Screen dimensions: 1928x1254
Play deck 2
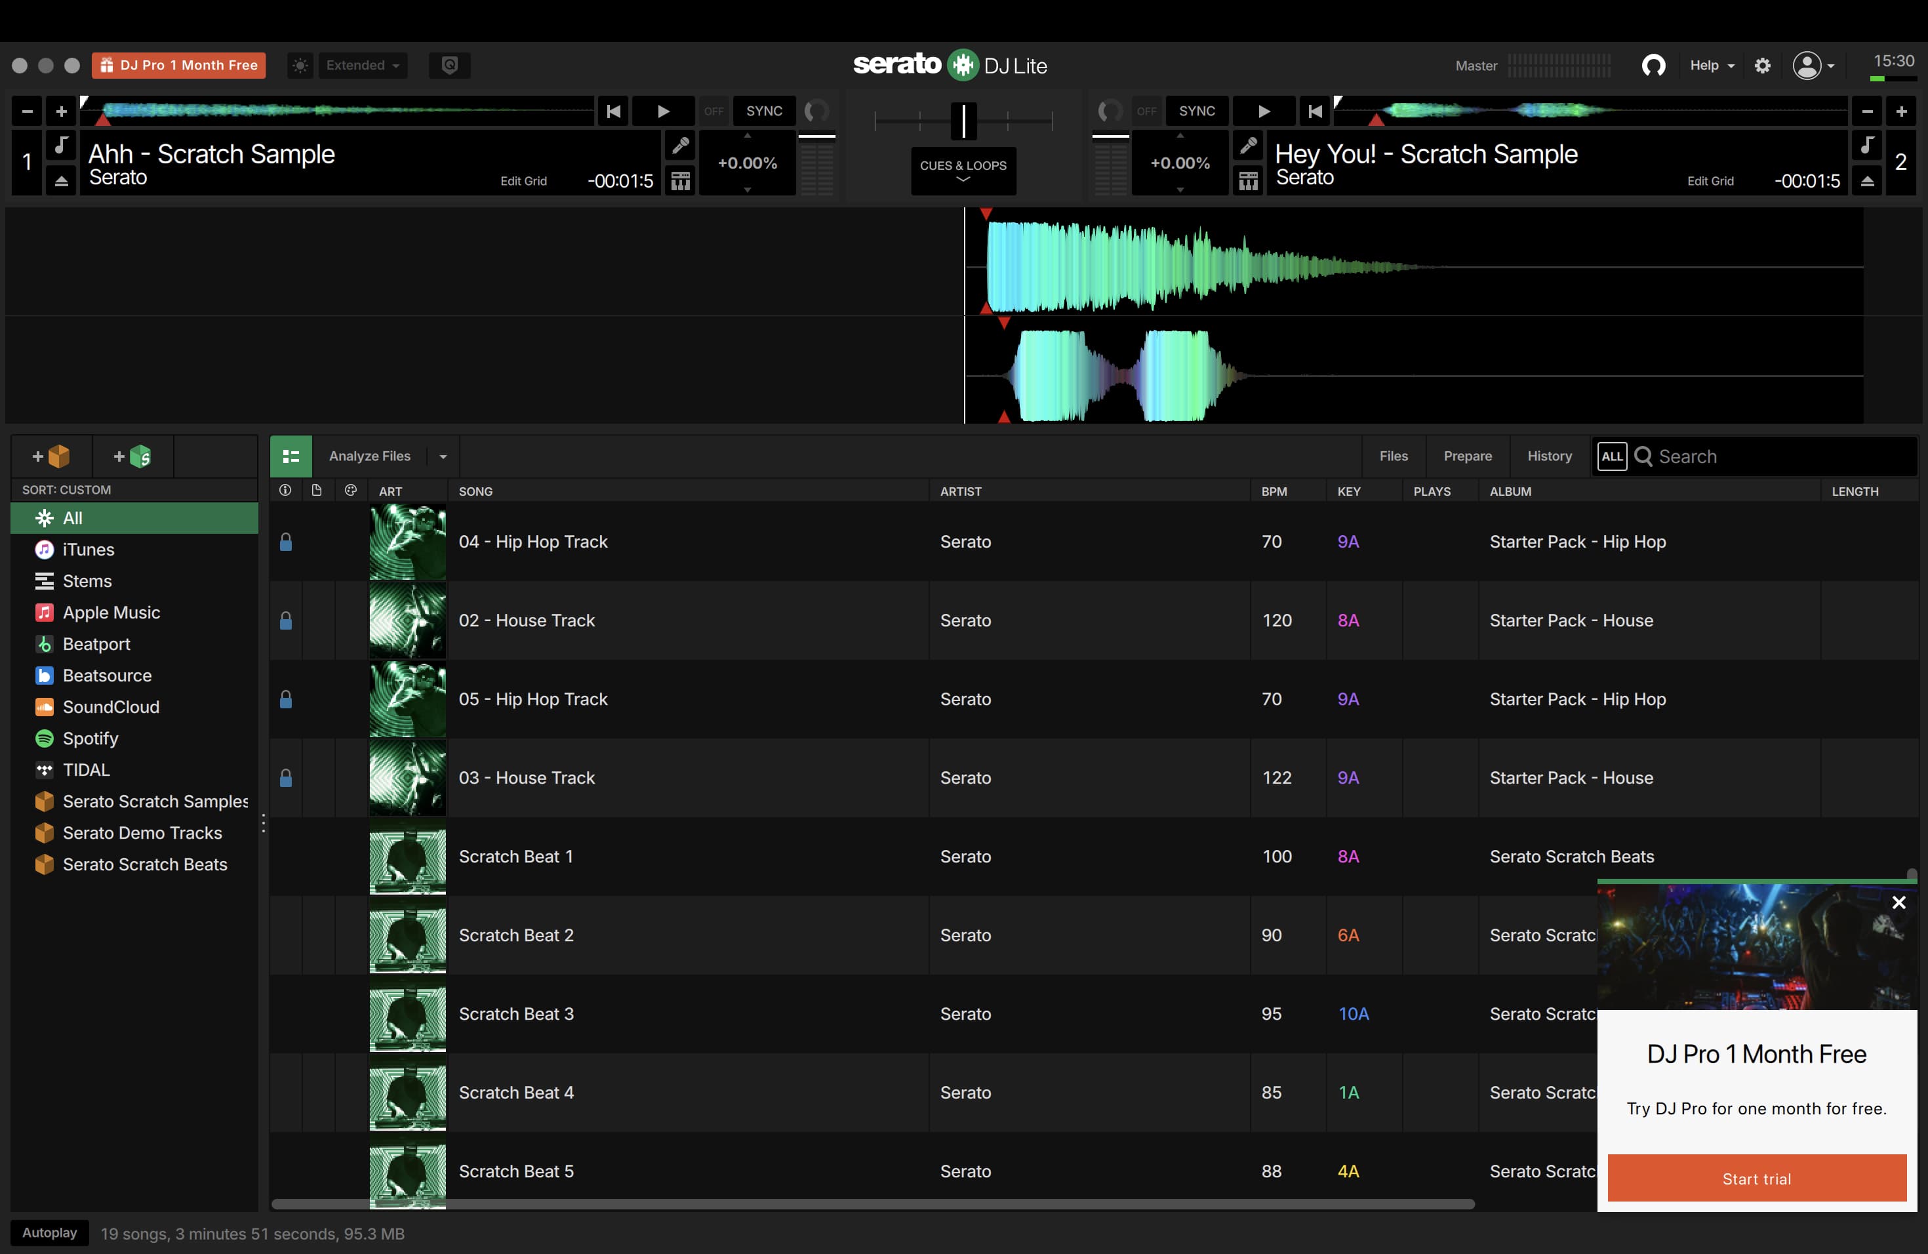(1263, 111)
